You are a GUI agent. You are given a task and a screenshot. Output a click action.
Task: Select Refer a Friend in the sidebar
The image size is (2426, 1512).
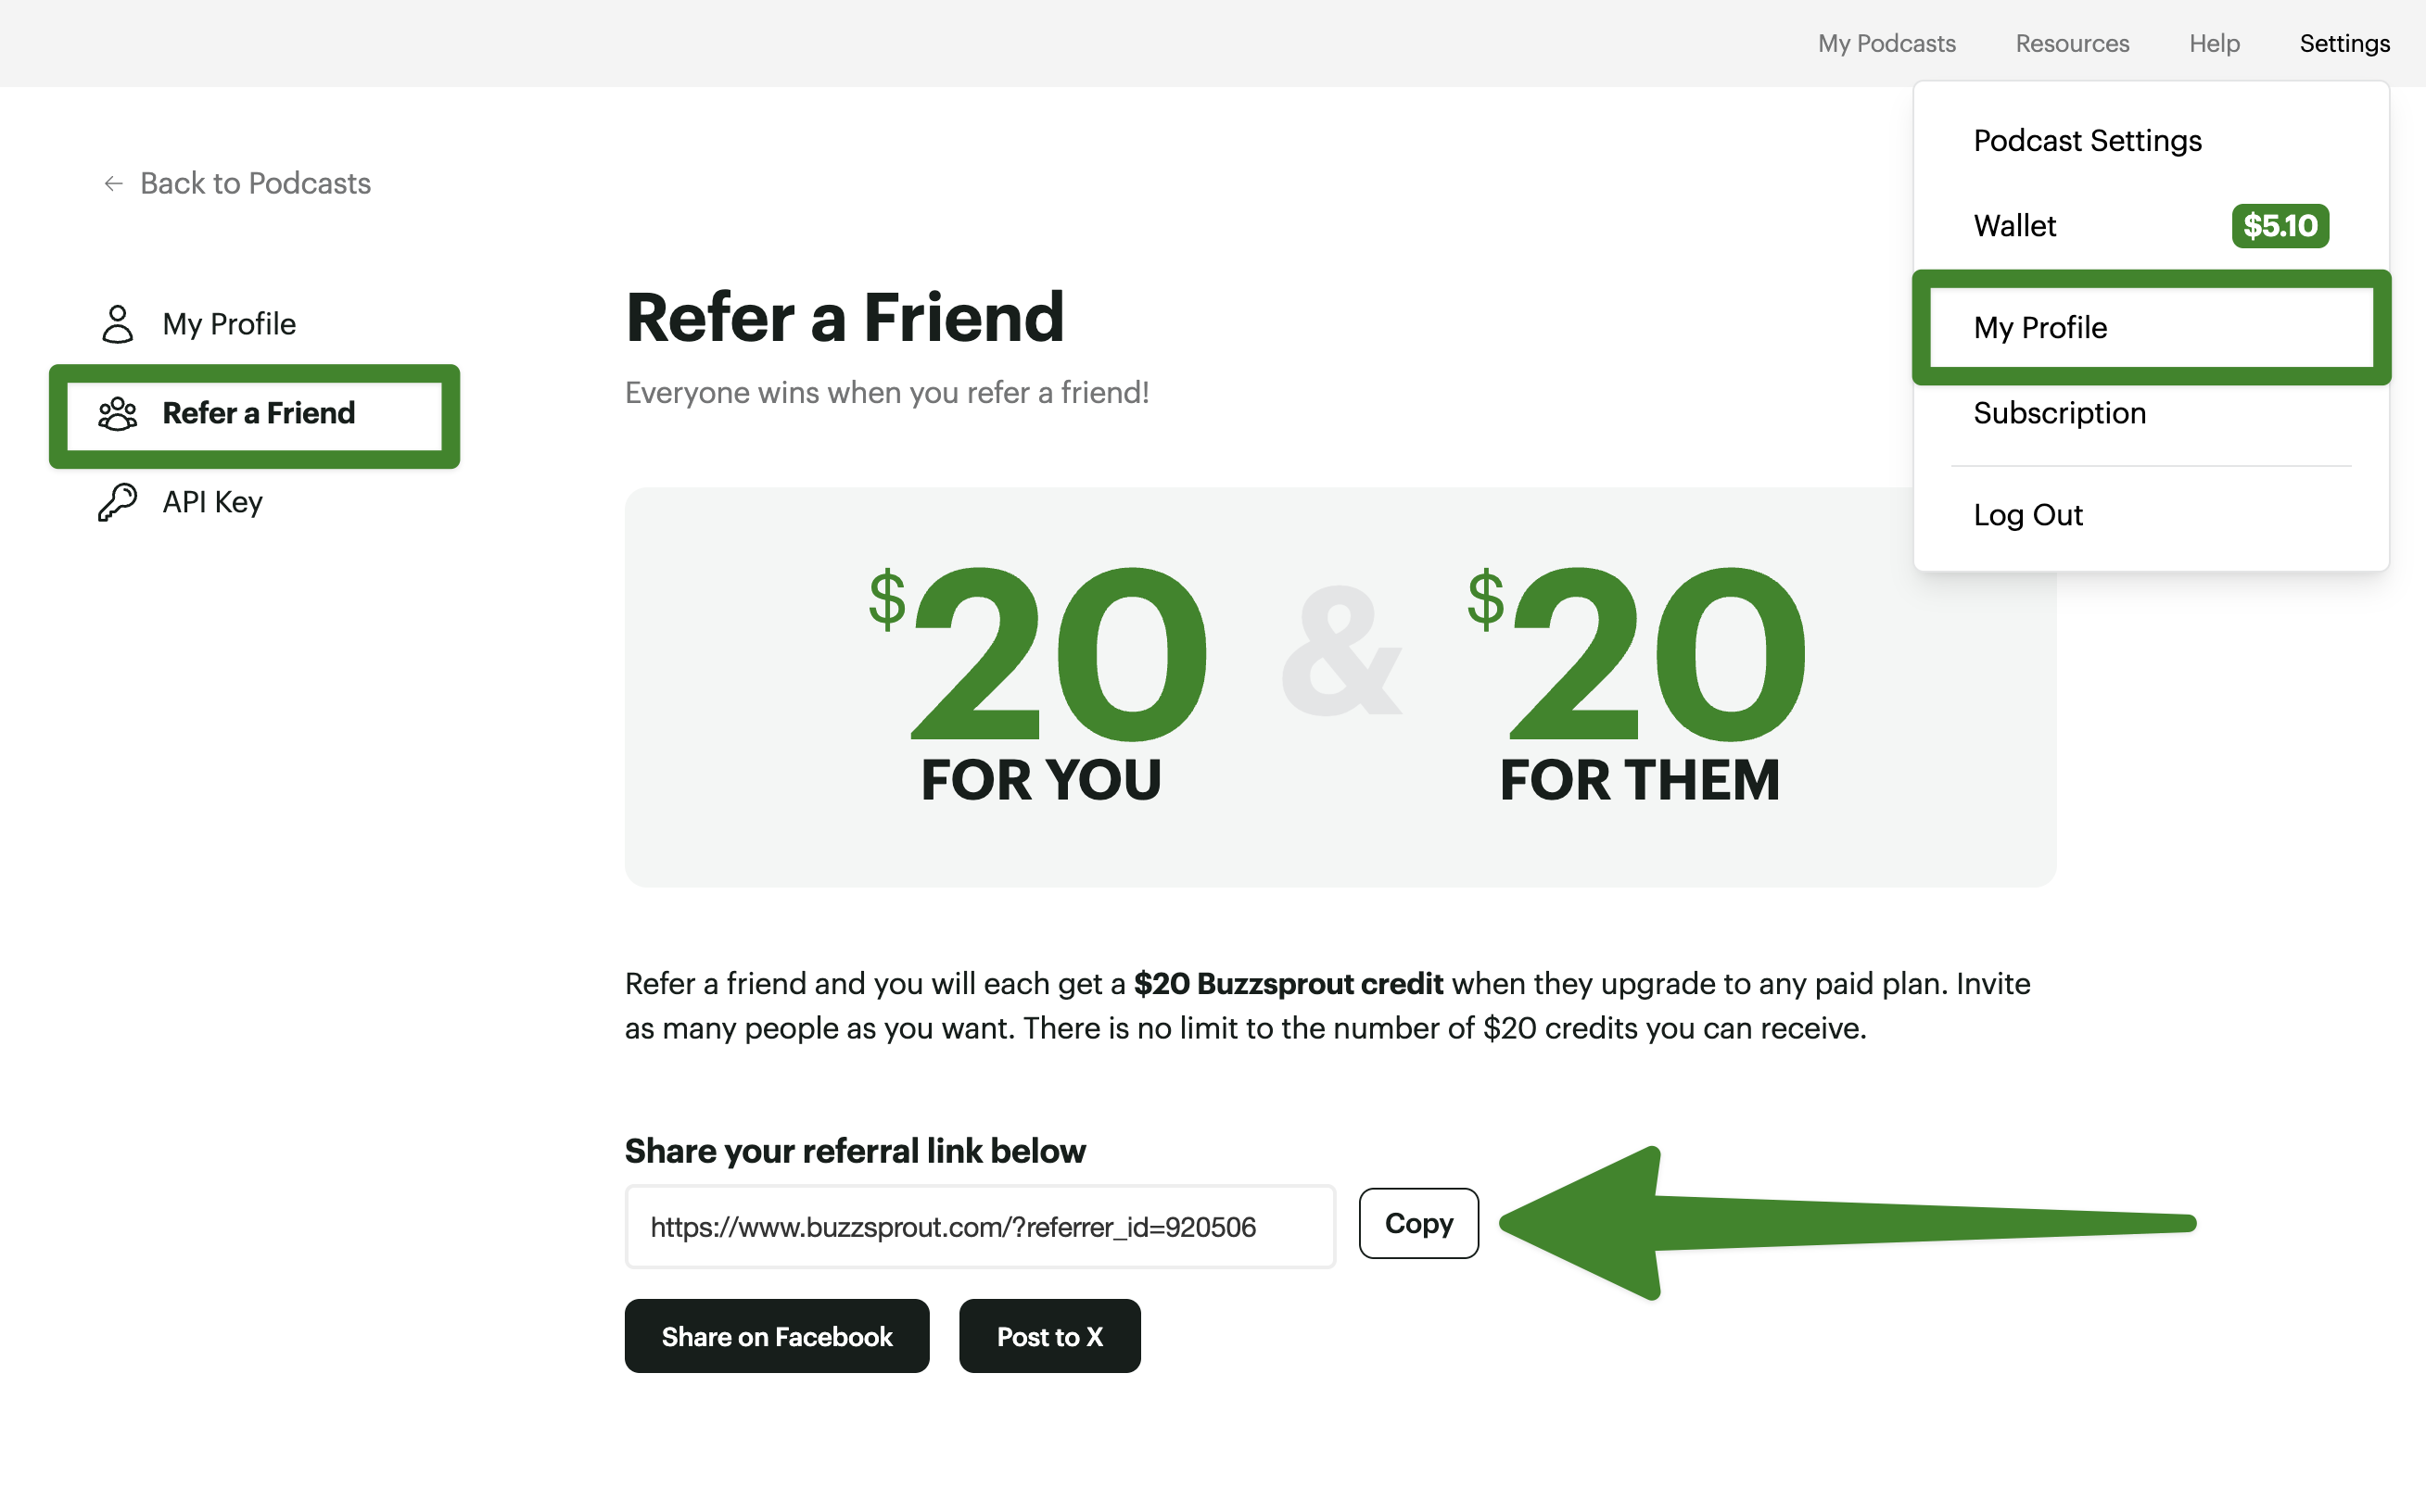[258, 413]
